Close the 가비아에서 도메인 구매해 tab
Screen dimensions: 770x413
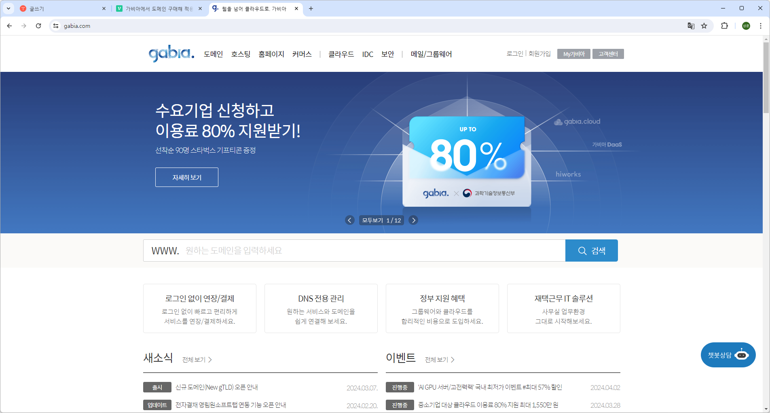200,8
